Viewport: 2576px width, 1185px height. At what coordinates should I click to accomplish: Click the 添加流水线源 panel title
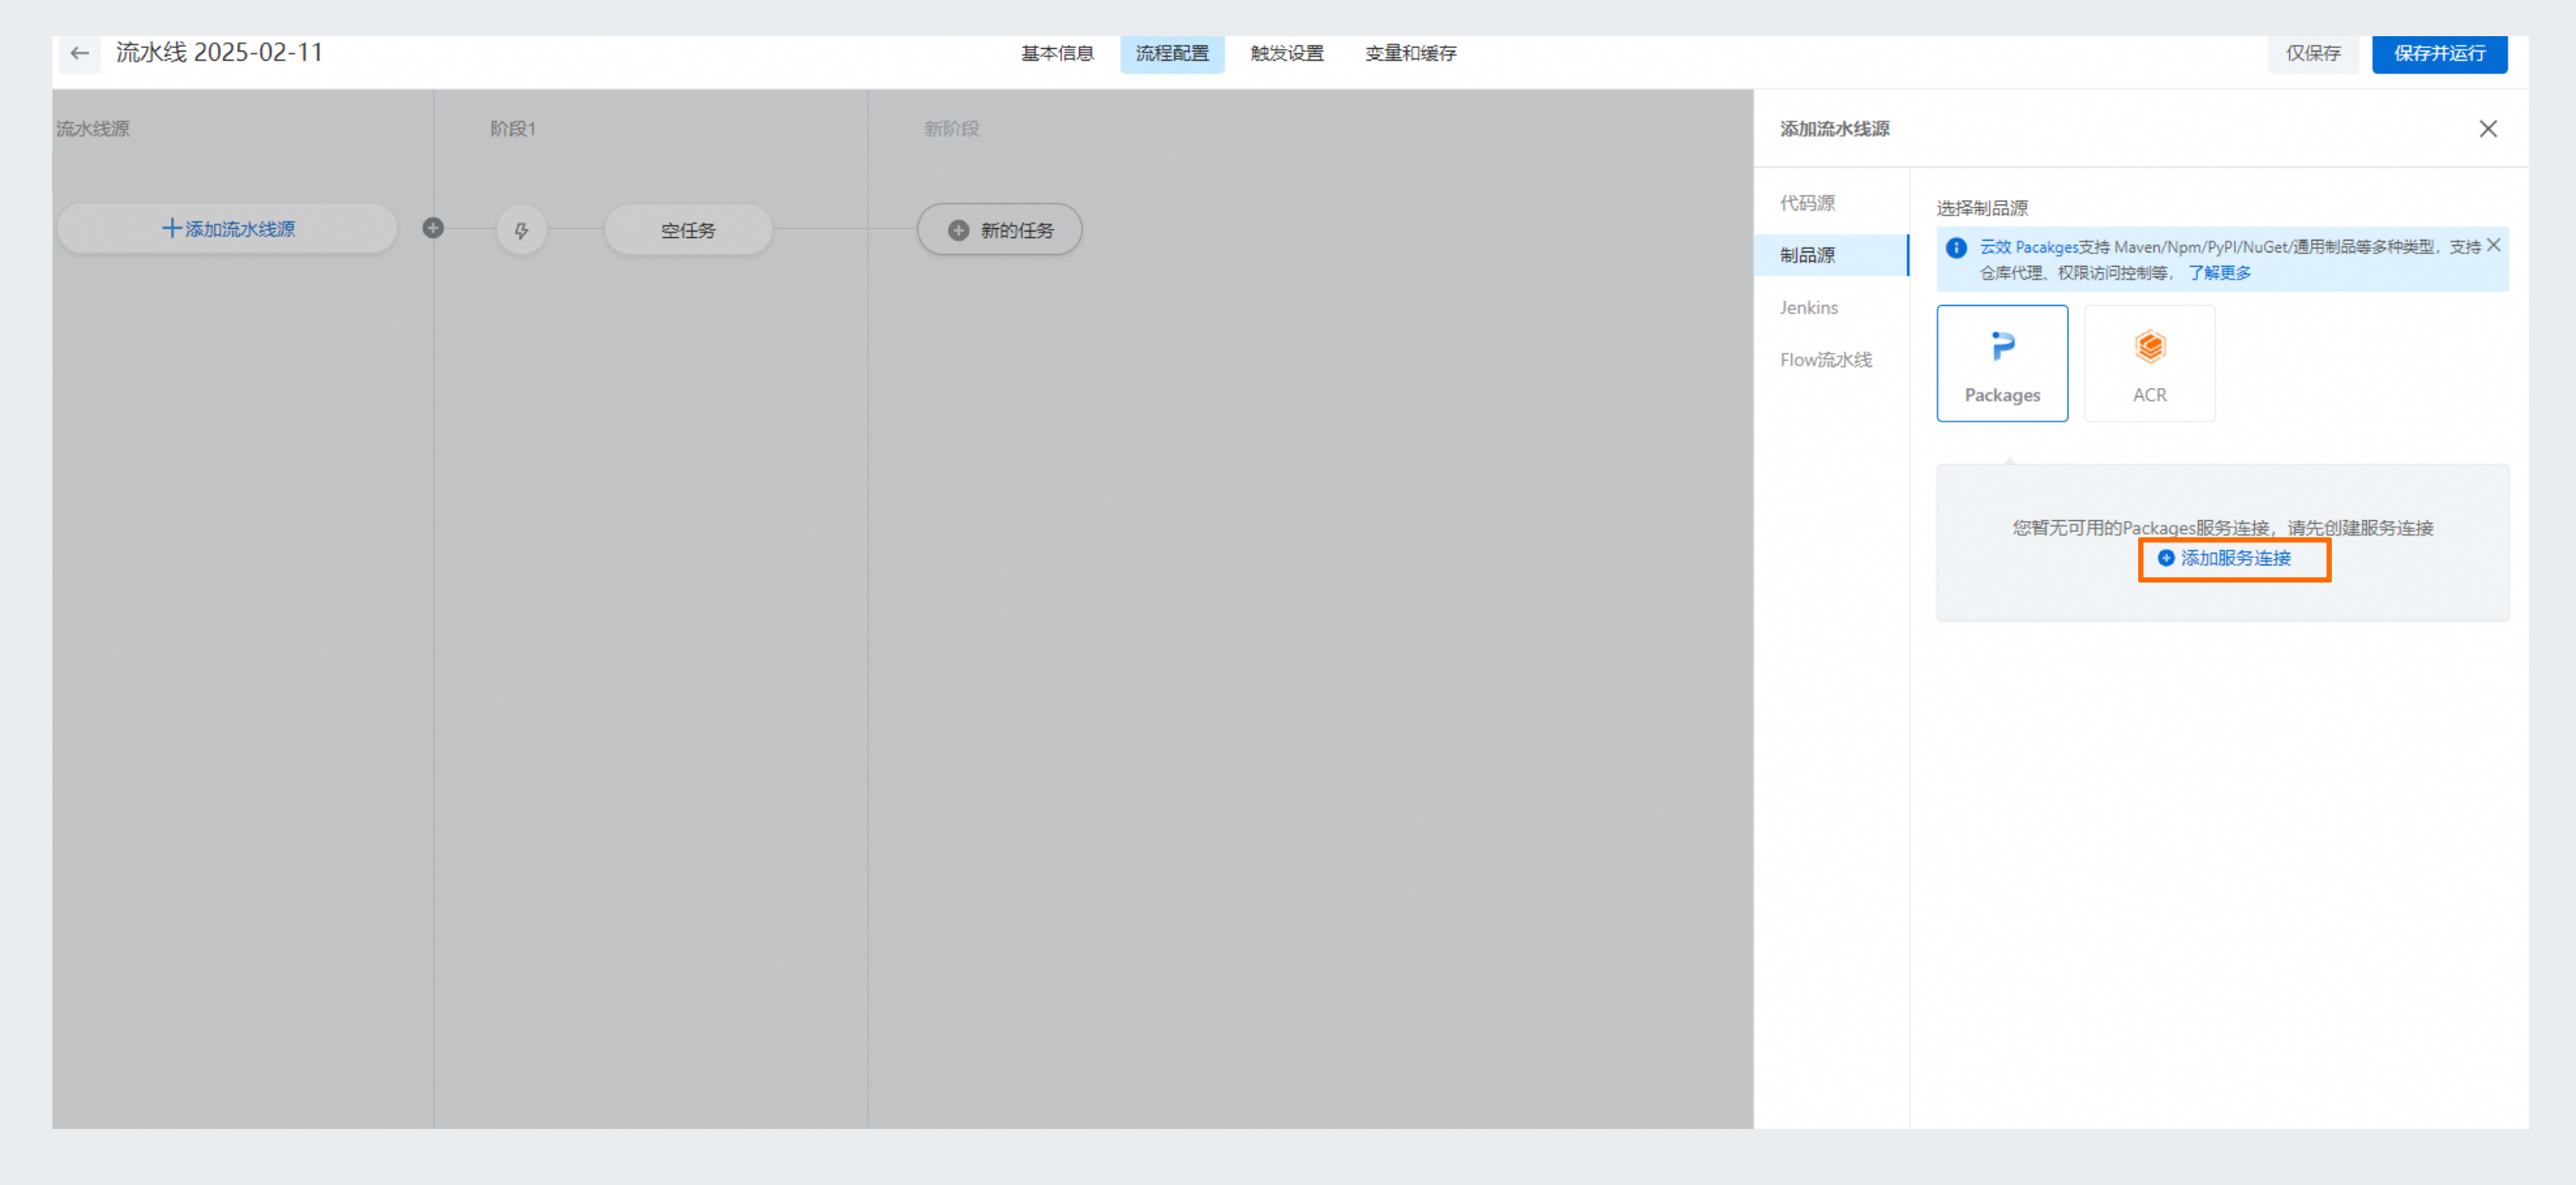(x=1834, y=129)
